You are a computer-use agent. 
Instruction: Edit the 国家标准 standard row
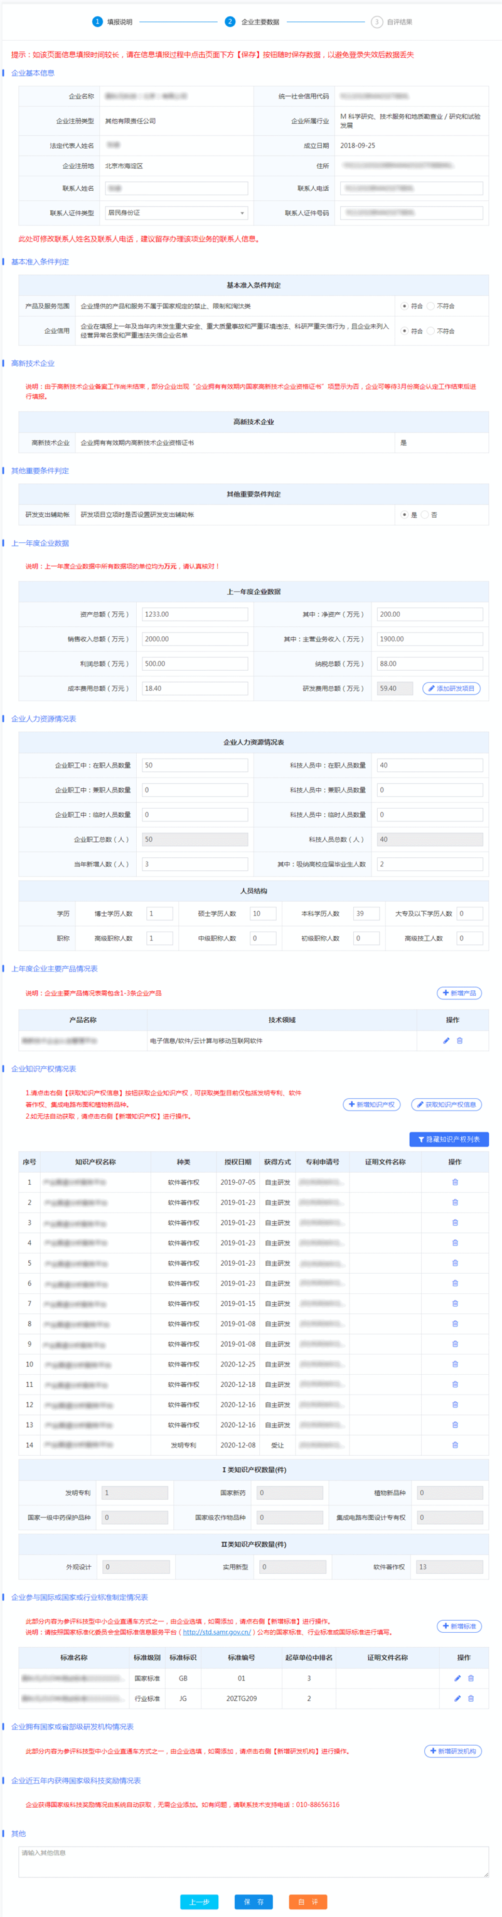pos(457,1678)
